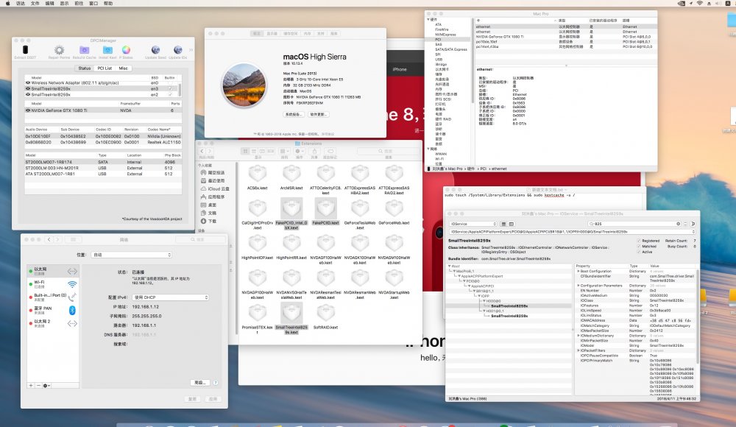Open IOService path dropdown in IORegistryExplorer
Screen dimensions: 736x427
click(572, 232)
